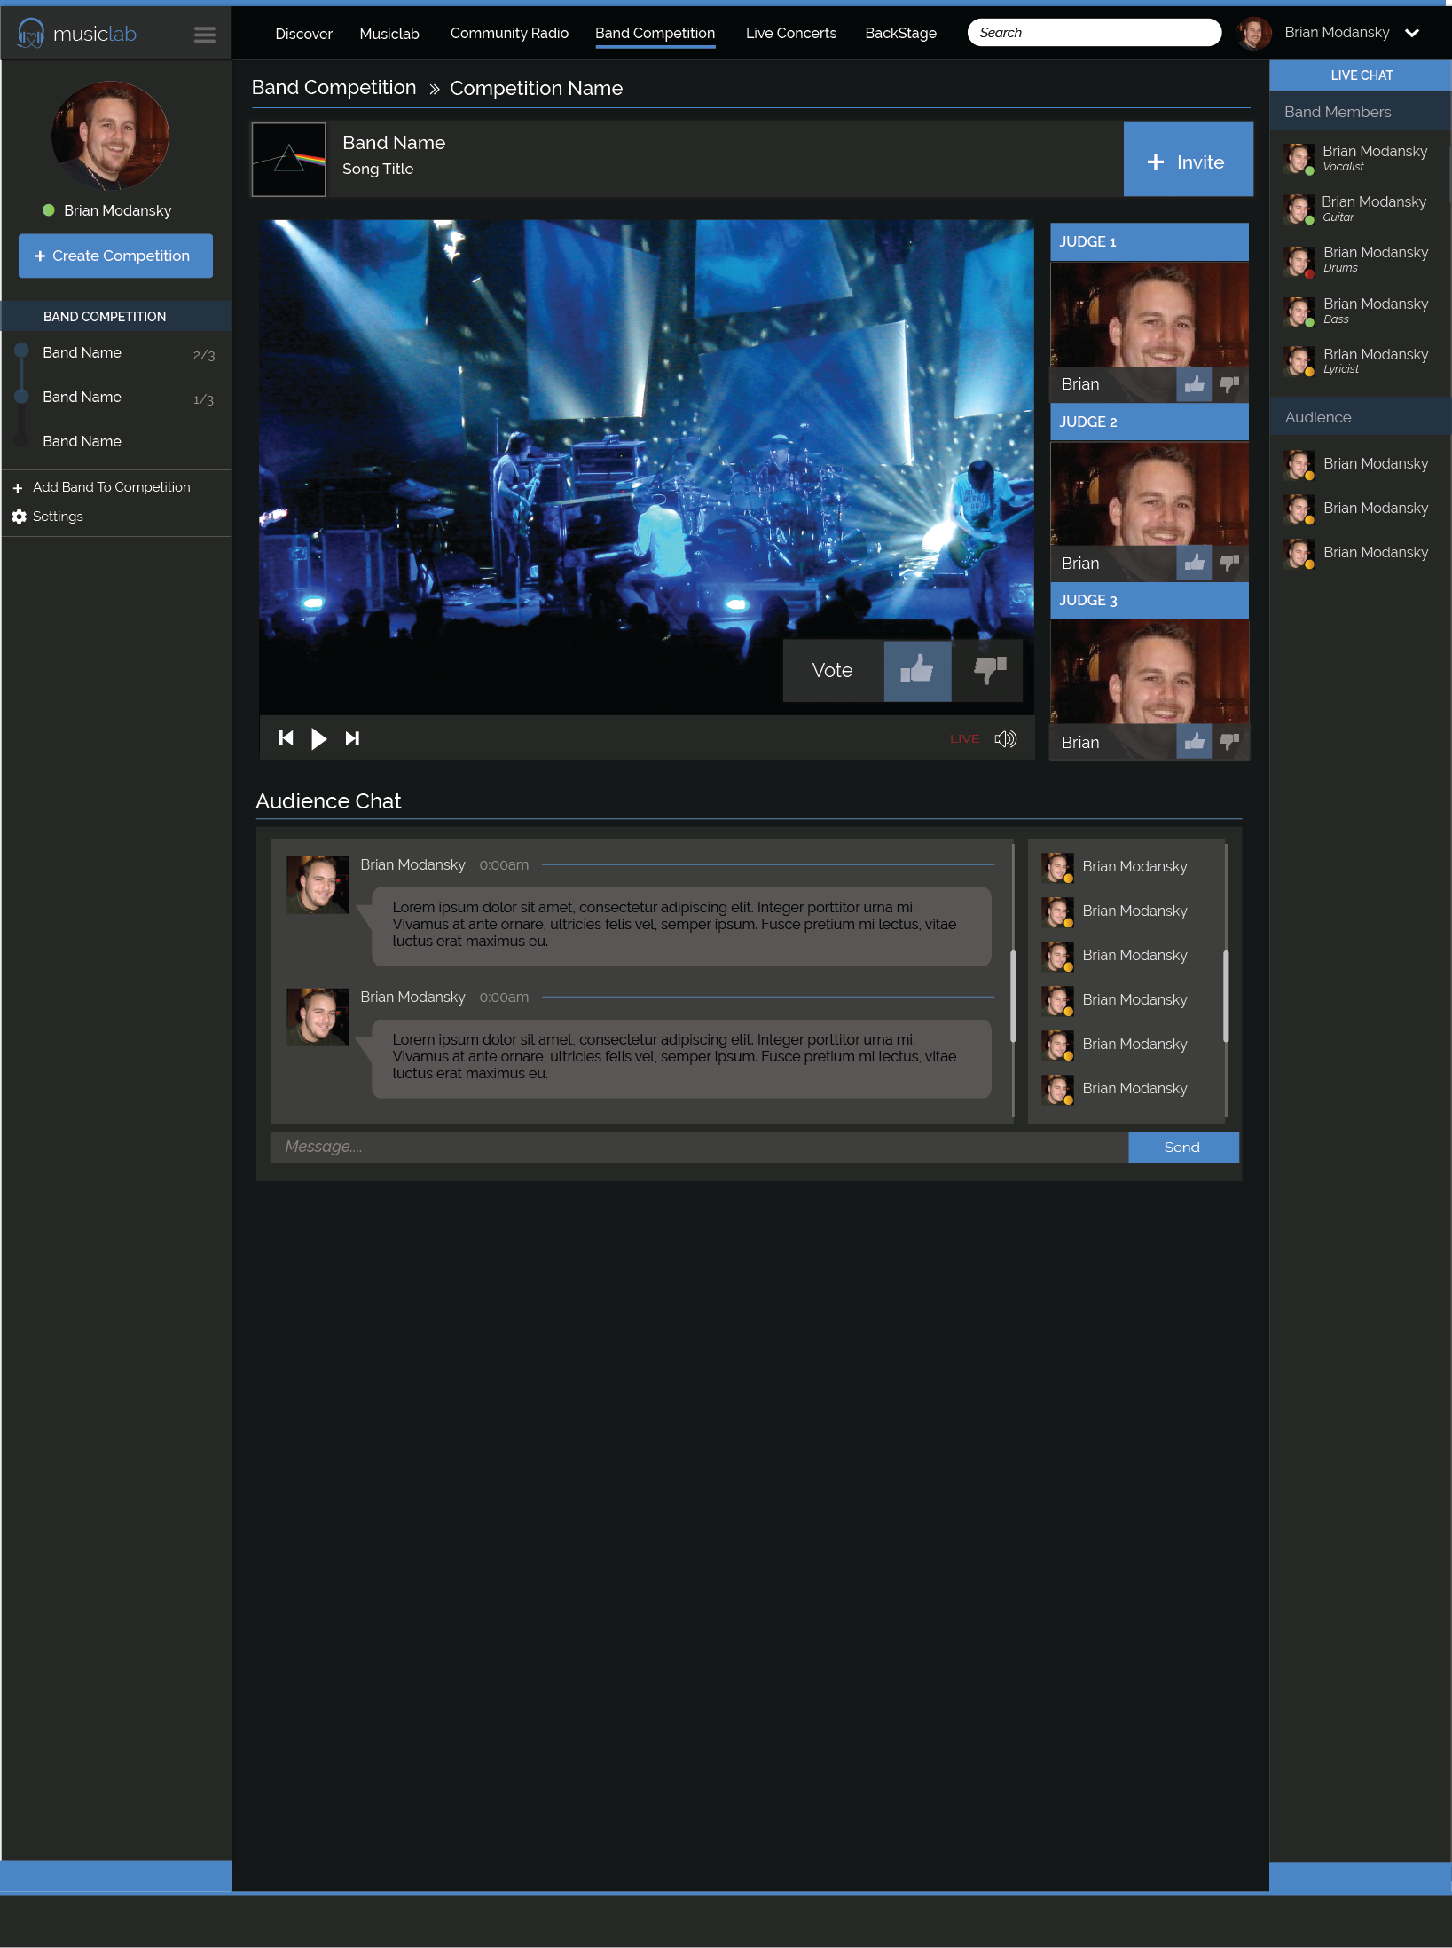The width and height of the screenshot is (1452, 1948).
Task: Open the Discover menu
Action: click(x=303, y=34)
